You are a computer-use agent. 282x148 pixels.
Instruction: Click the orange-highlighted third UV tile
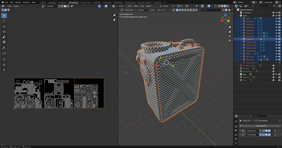coord(89,93)
